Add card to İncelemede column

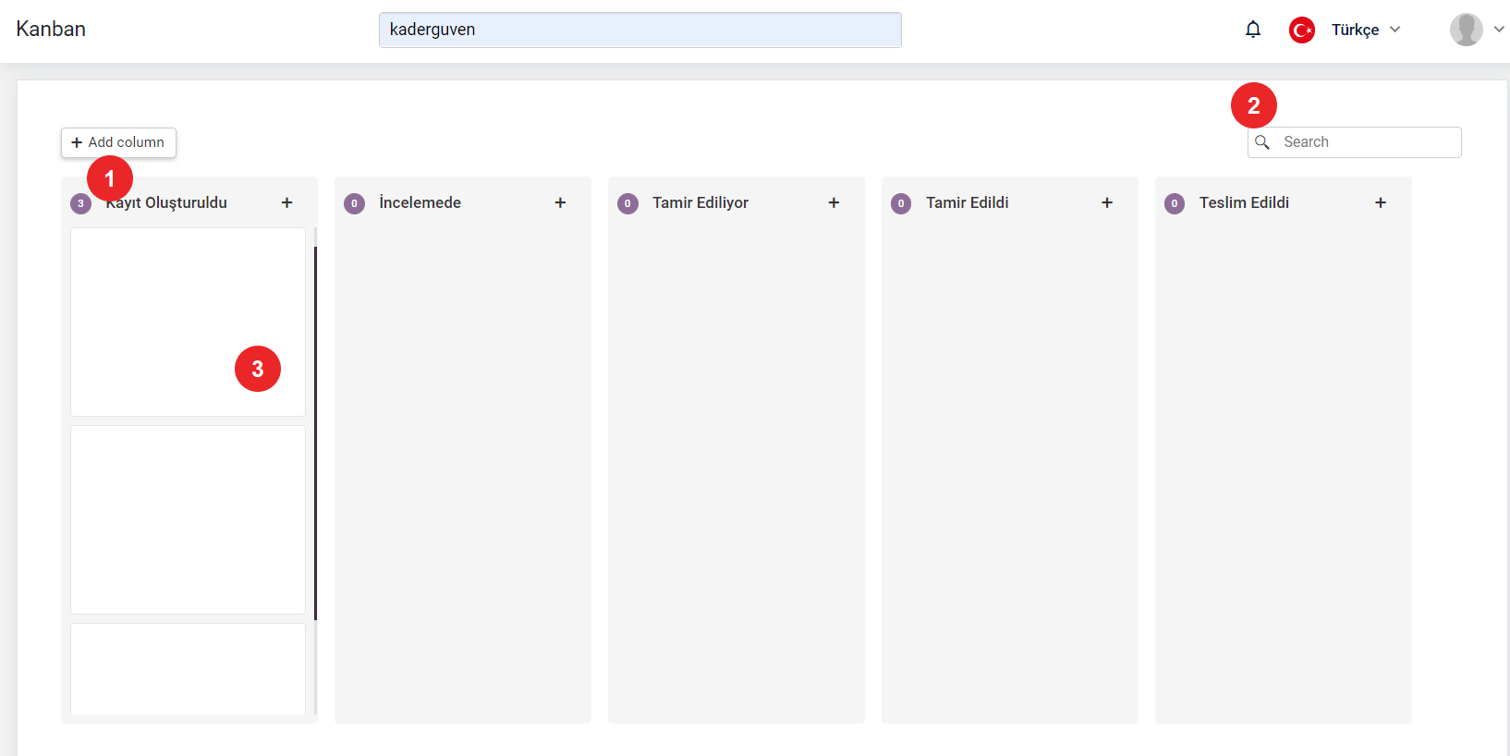[x=560, y=202]
